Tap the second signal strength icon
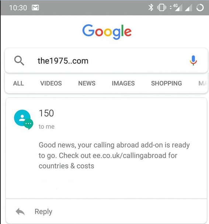This screenshot has width=209, height=224. (188, 8)
